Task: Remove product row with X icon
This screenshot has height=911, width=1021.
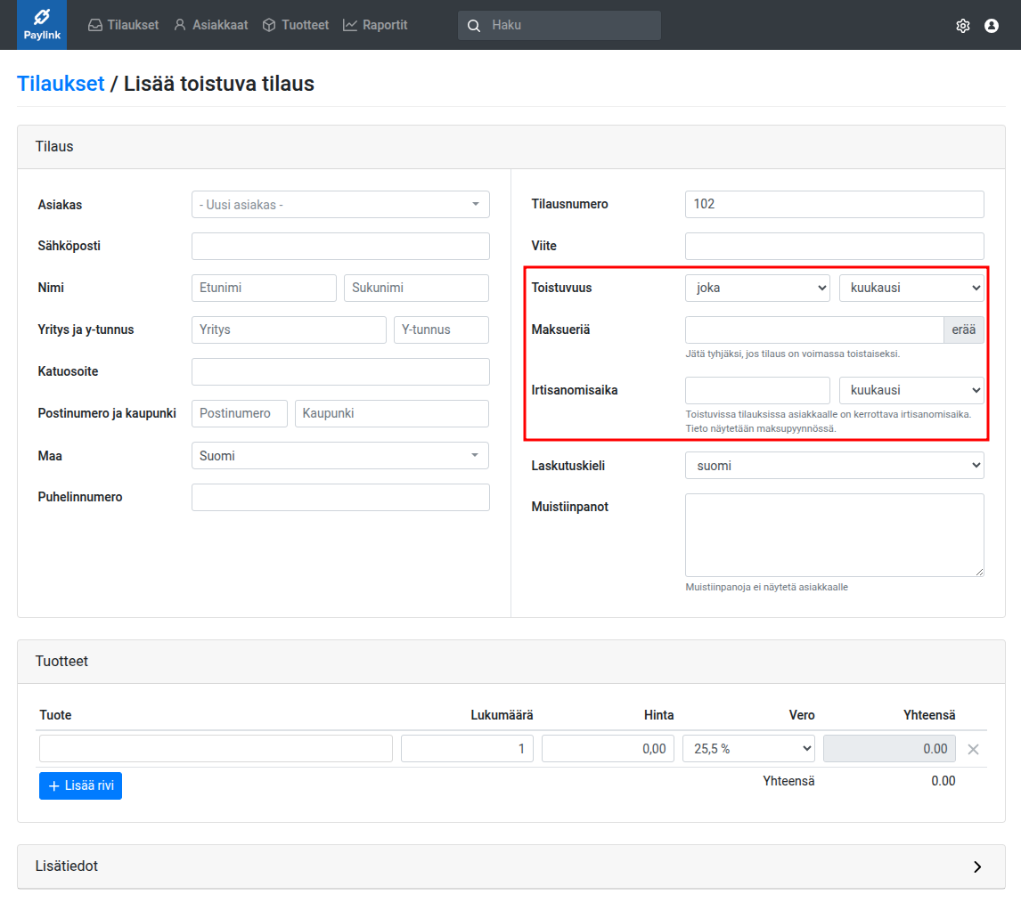Action: (973, 749)
